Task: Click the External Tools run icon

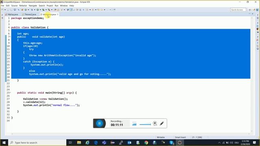Action: point(49,10)
